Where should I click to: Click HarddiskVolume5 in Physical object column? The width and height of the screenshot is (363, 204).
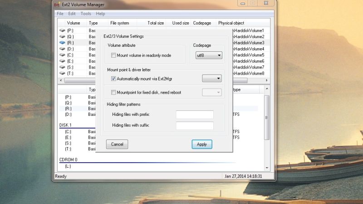(x=249, y=55)
